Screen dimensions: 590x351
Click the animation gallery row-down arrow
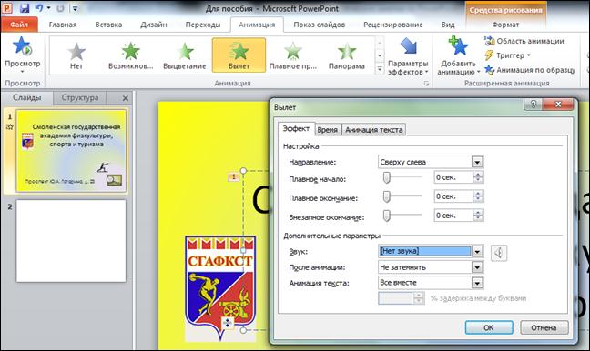click(380, 55)
